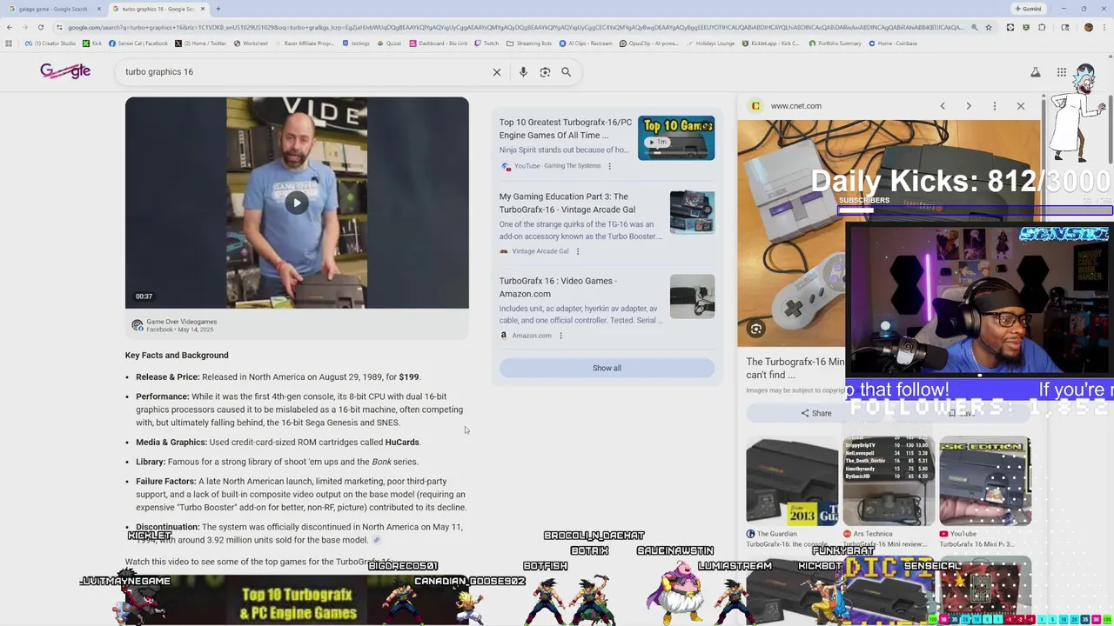Submit search with magnifier icon
This screenshot has width=1114, height=626.
pos(566,72)
